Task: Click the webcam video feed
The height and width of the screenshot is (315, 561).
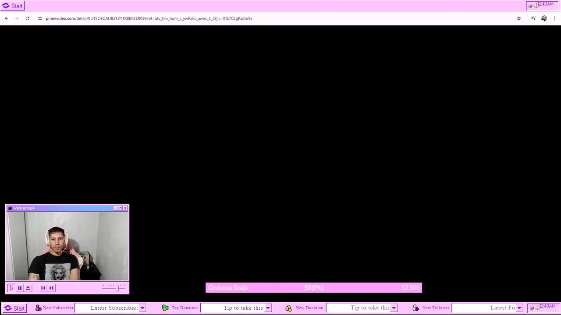Action: pos(67,246)
